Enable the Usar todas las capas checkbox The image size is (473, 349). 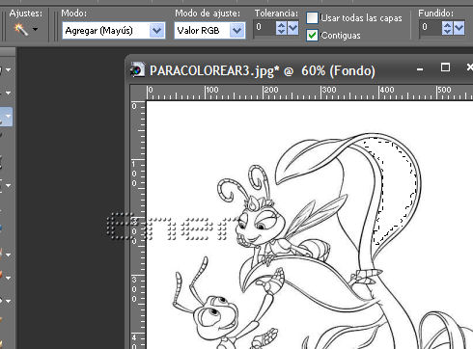(312, 18)
